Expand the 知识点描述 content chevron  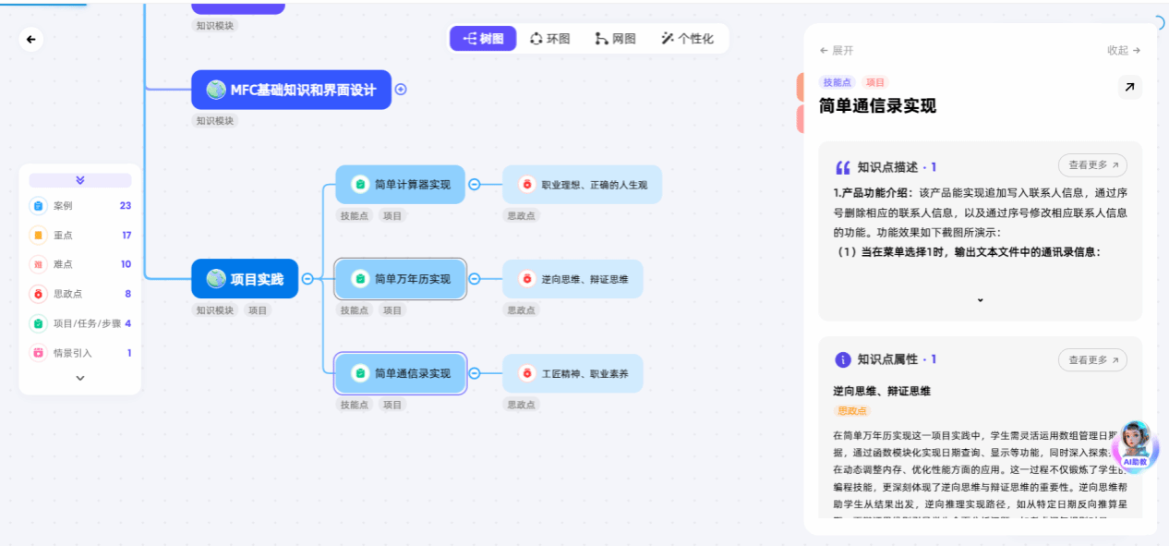980,300
